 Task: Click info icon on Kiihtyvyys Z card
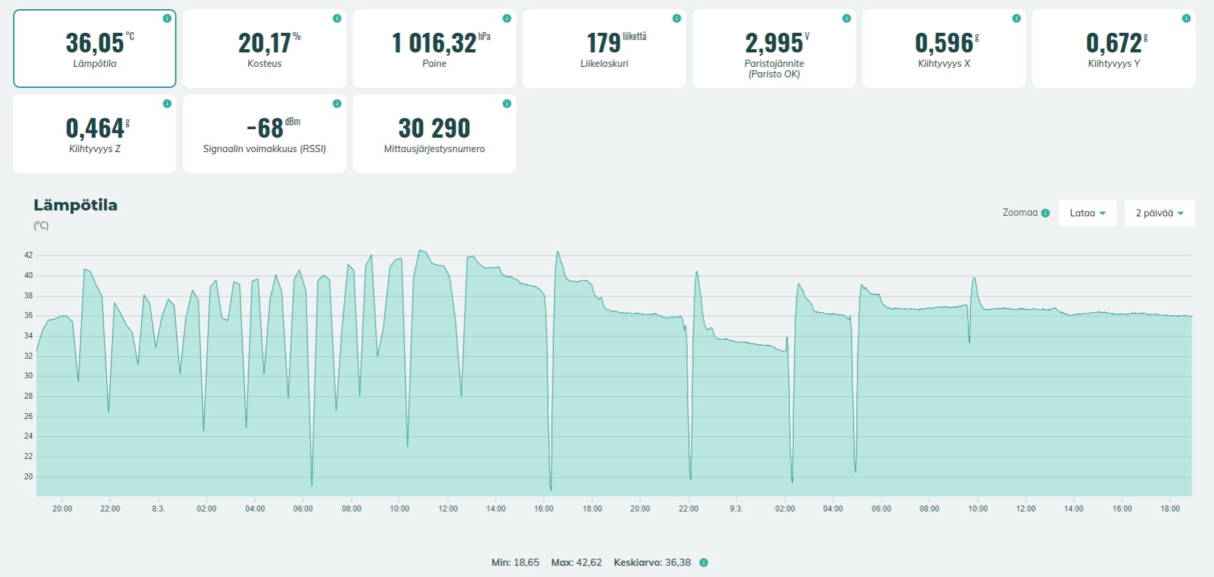click(167, 104)
